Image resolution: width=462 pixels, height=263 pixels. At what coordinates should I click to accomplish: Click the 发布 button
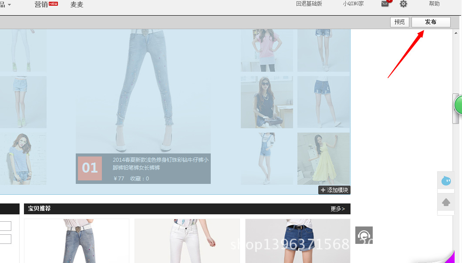pyautogui.click(x=431, y=22)
